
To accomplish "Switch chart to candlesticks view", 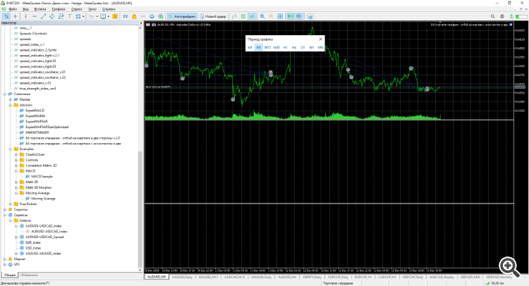I will [x=243, y=16].
